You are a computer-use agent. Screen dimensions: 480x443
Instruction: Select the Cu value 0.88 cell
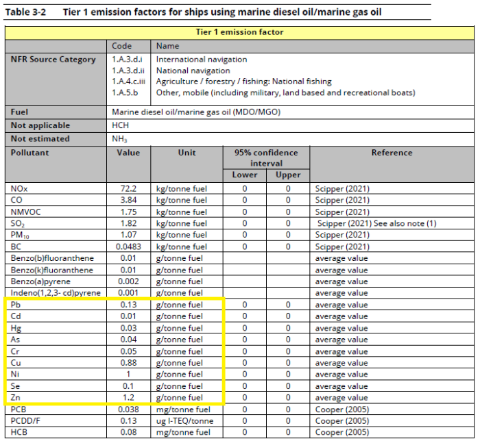tap(129, 363)
